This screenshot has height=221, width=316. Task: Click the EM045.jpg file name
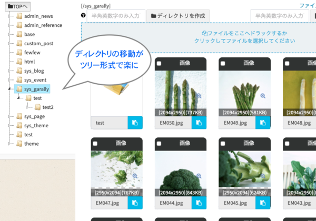pos(235,203)
